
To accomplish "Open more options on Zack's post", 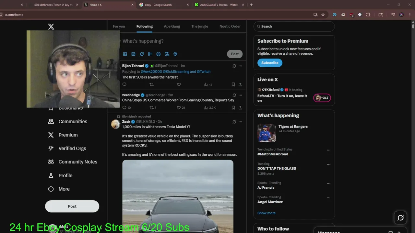I will 240,122.
